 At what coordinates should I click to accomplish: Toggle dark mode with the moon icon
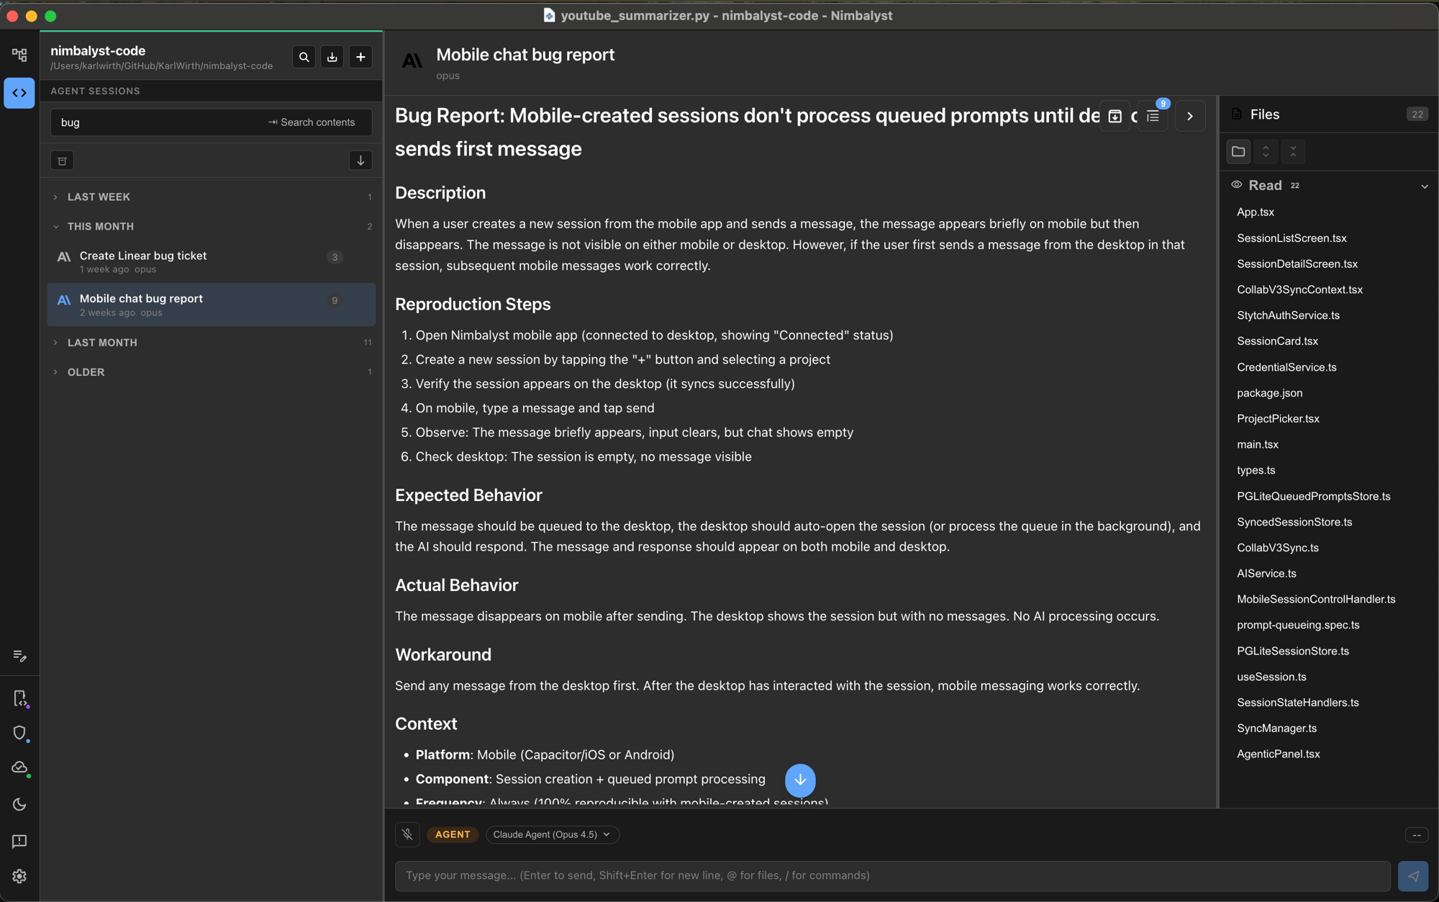coord(19,804)
